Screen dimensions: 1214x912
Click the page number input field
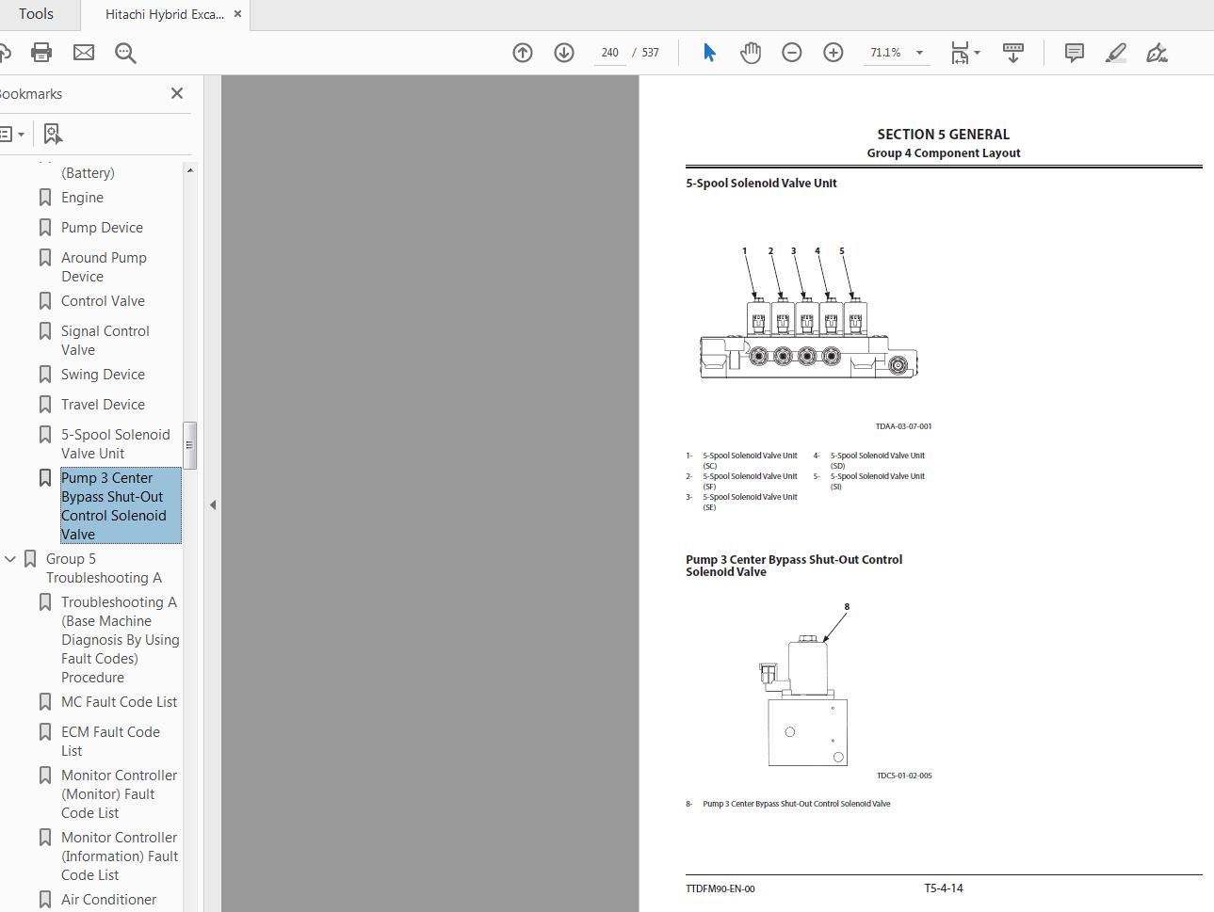(609, 53)
